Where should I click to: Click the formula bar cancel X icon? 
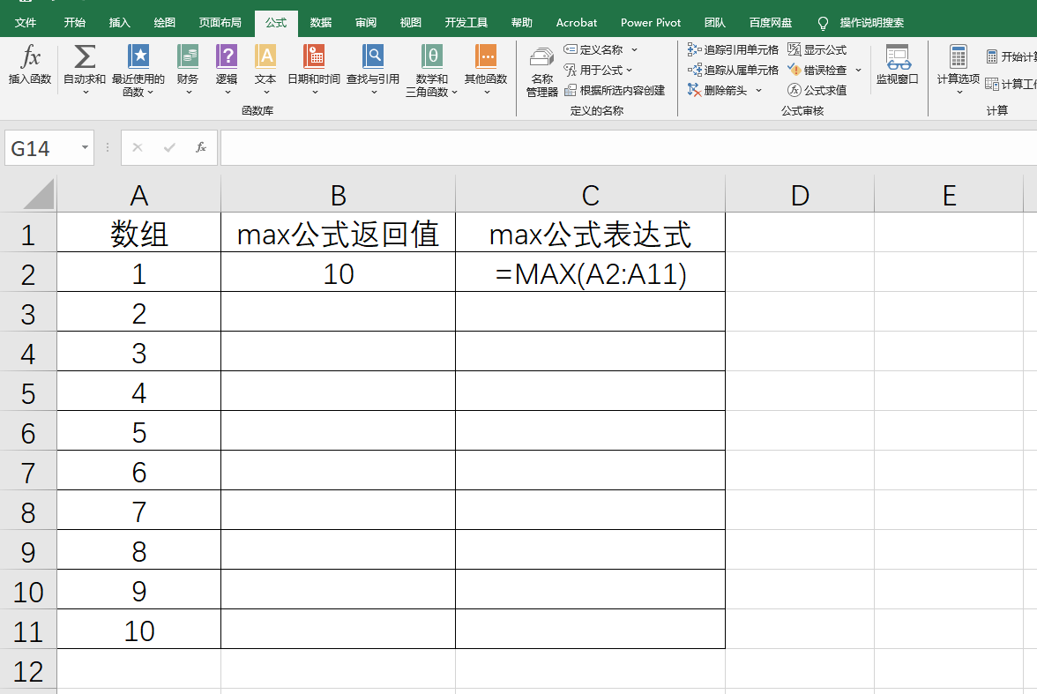[x=138, y=147]
